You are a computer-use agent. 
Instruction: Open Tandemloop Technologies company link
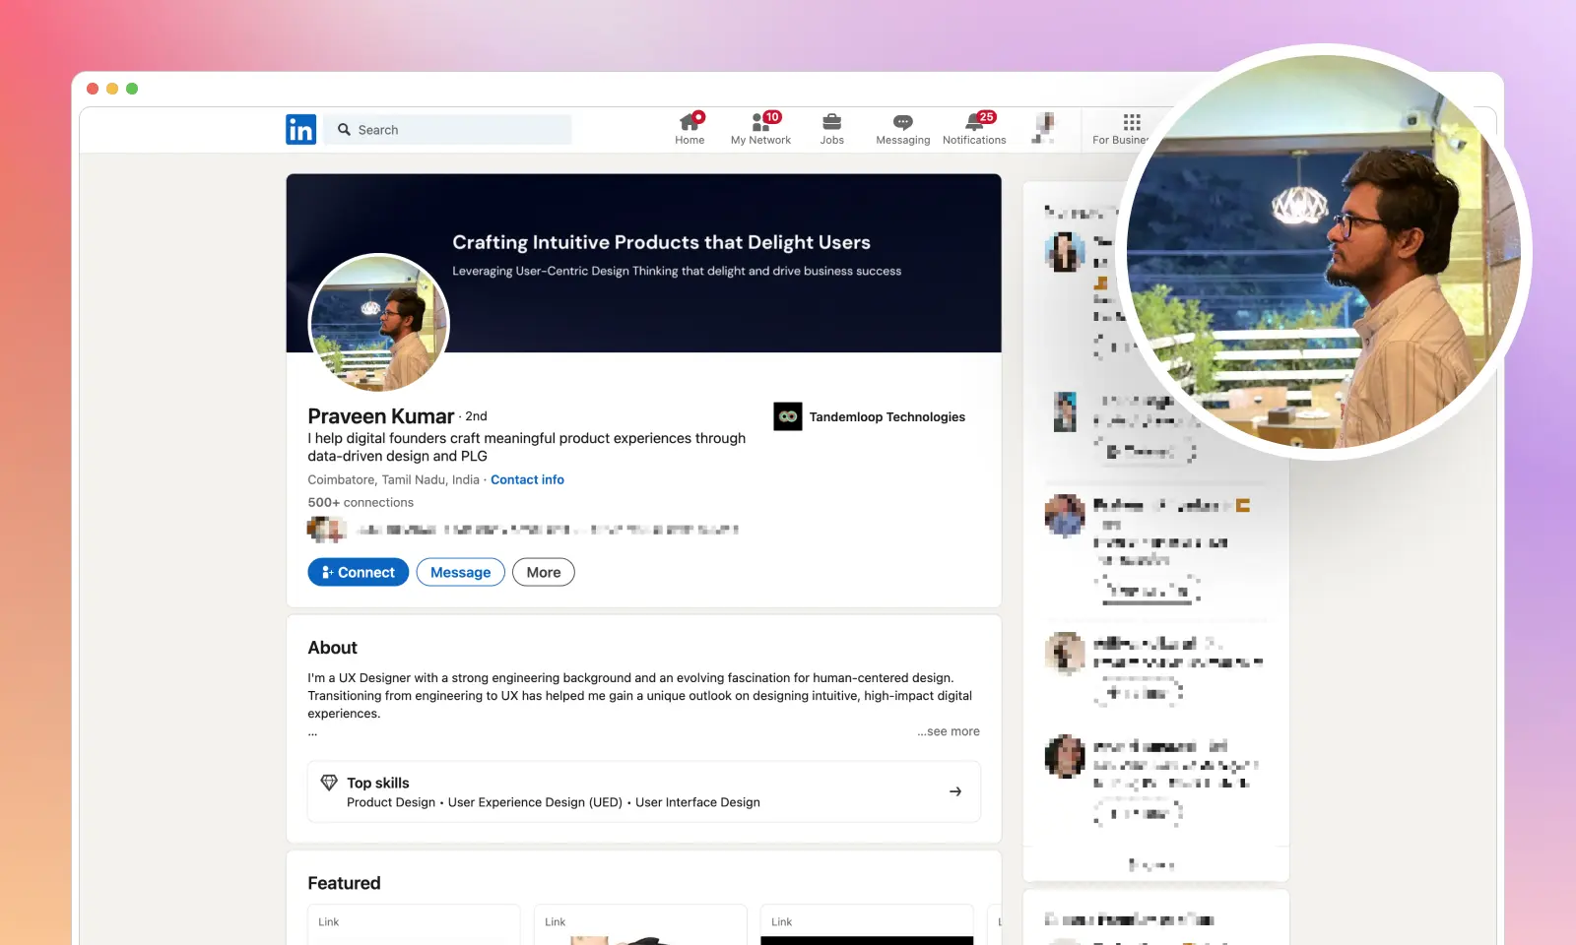point(886,417)
